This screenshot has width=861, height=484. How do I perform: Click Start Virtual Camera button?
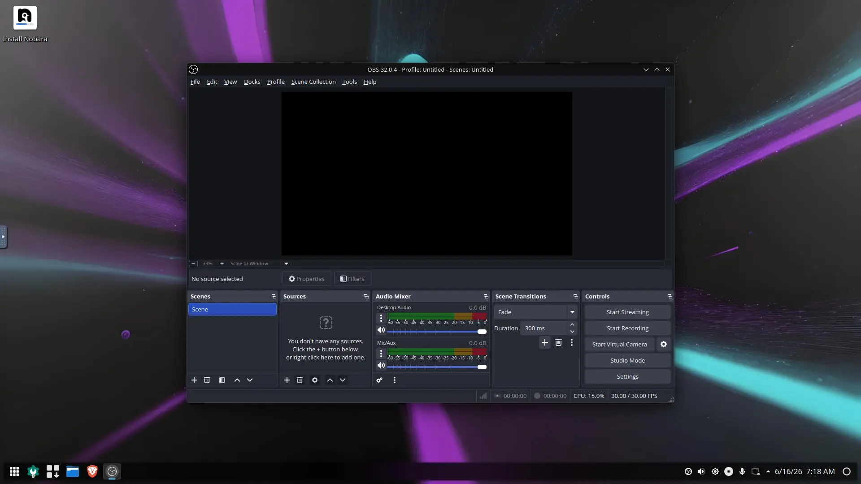click(619, 344)
